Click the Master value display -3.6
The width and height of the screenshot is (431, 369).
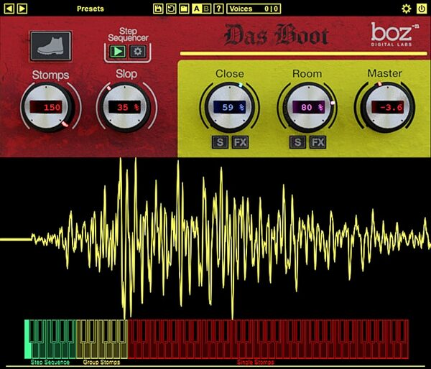[388, 107]
